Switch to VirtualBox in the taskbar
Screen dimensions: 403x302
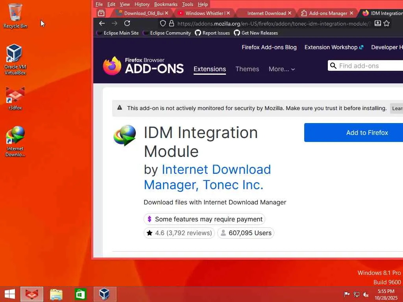[x=105, y=294]
